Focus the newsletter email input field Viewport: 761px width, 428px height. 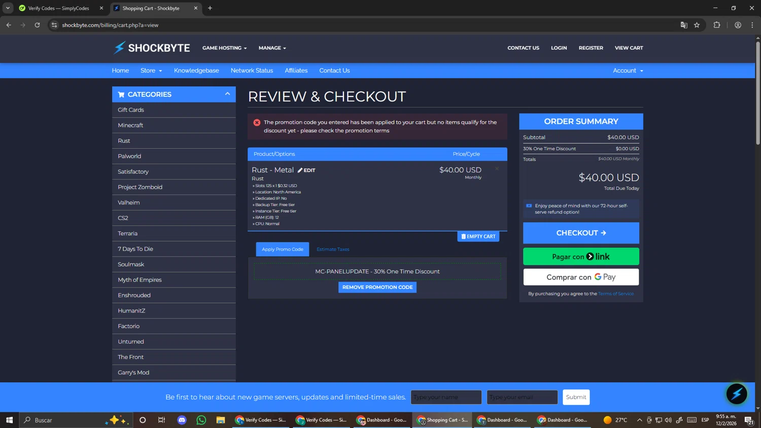(x=522, y=397)
